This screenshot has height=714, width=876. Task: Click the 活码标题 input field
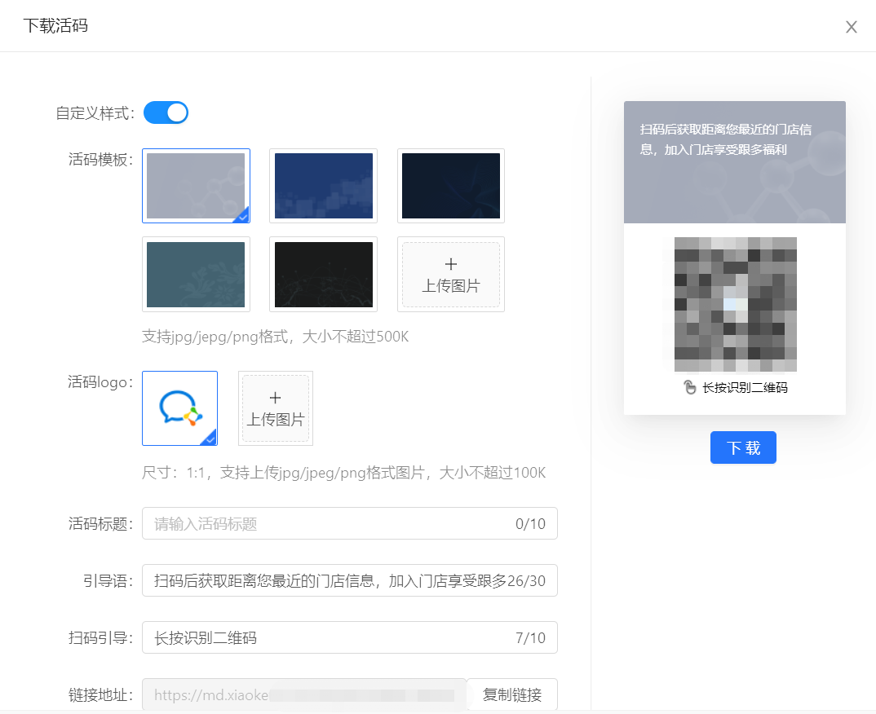(350, 523)
